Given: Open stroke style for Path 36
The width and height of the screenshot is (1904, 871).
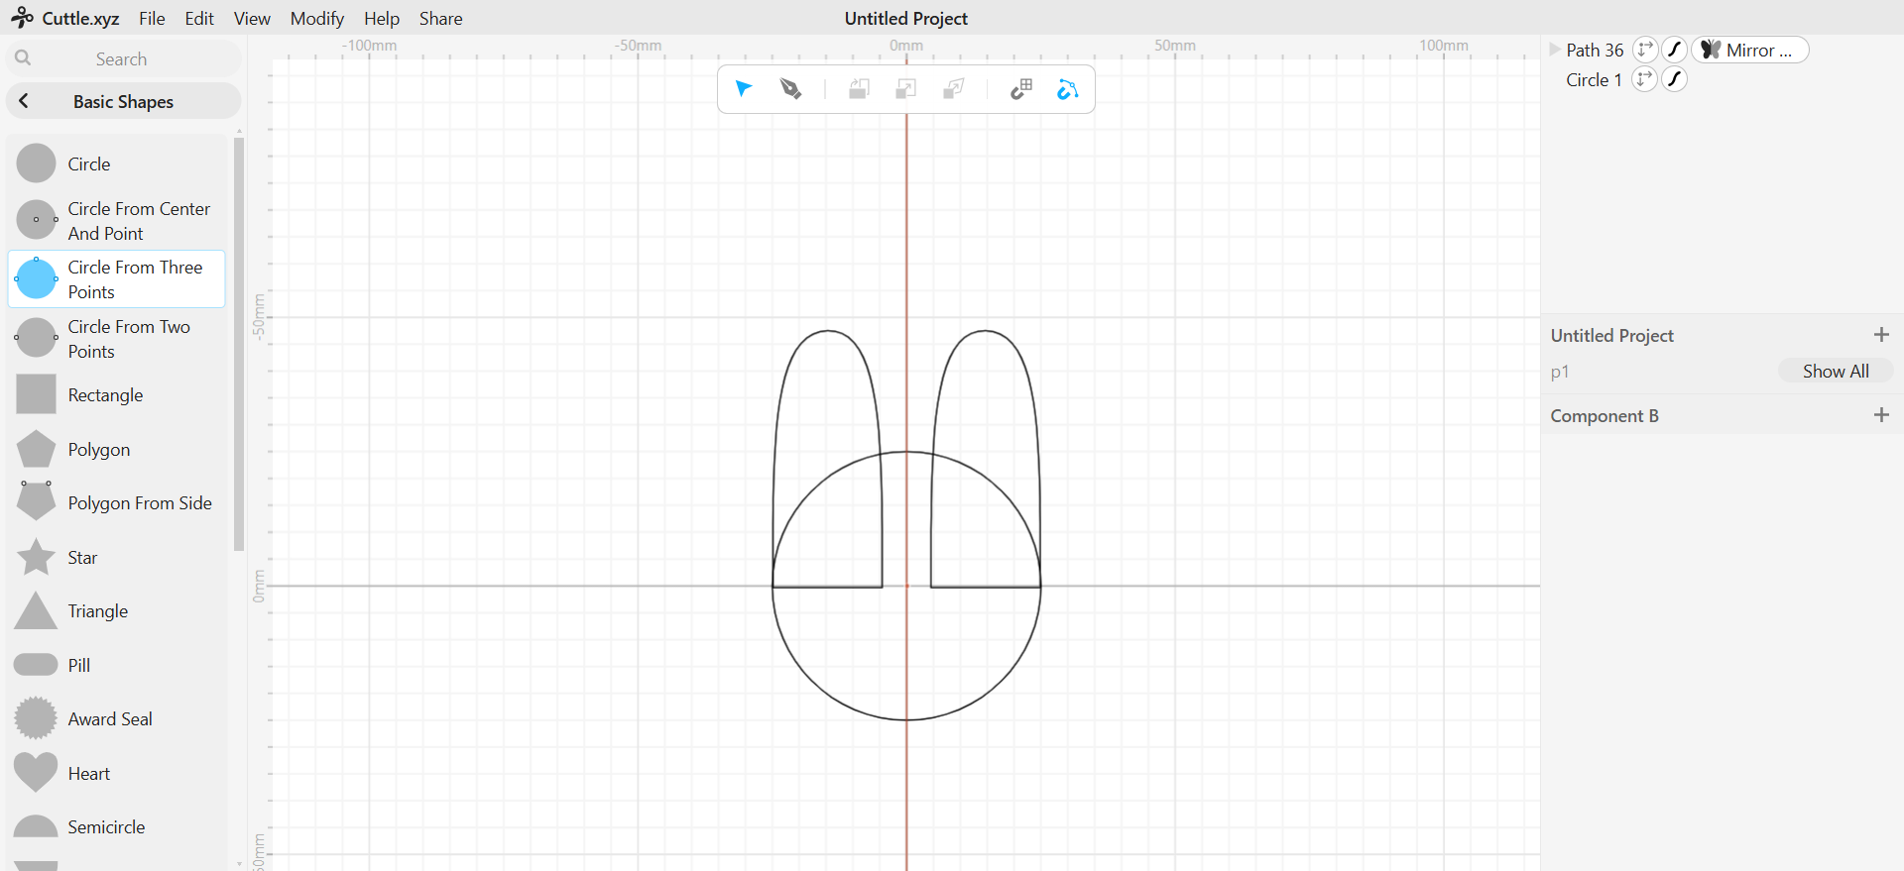Looking at the screenshot, I should coord(1675,50).
